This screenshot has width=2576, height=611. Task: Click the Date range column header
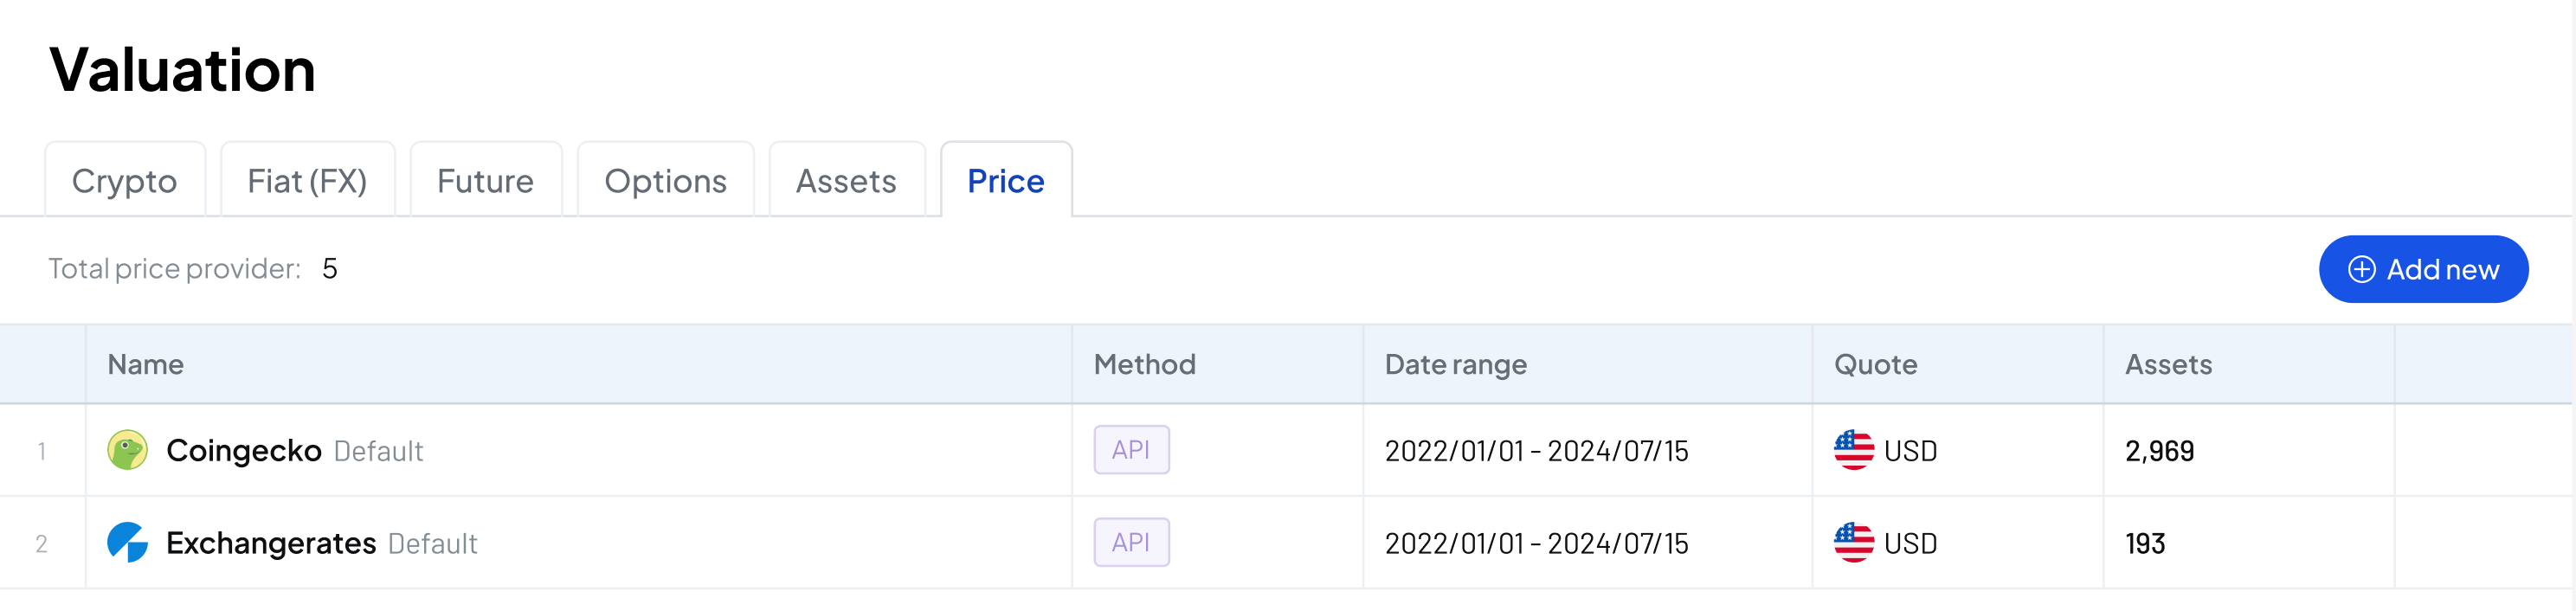(x=1455, y=364)
